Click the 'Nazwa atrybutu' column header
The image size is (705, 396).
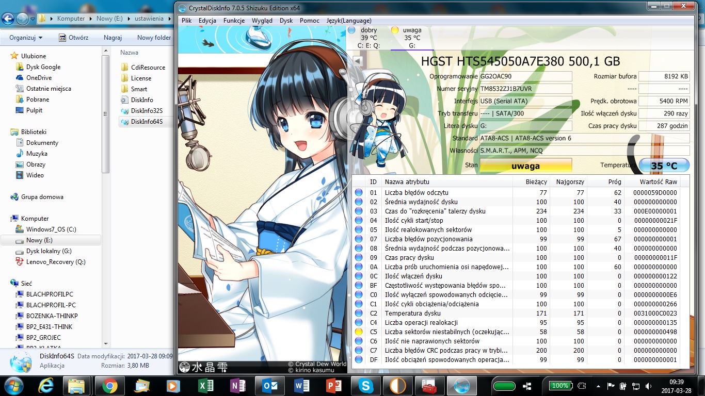[x=447, y=181]
